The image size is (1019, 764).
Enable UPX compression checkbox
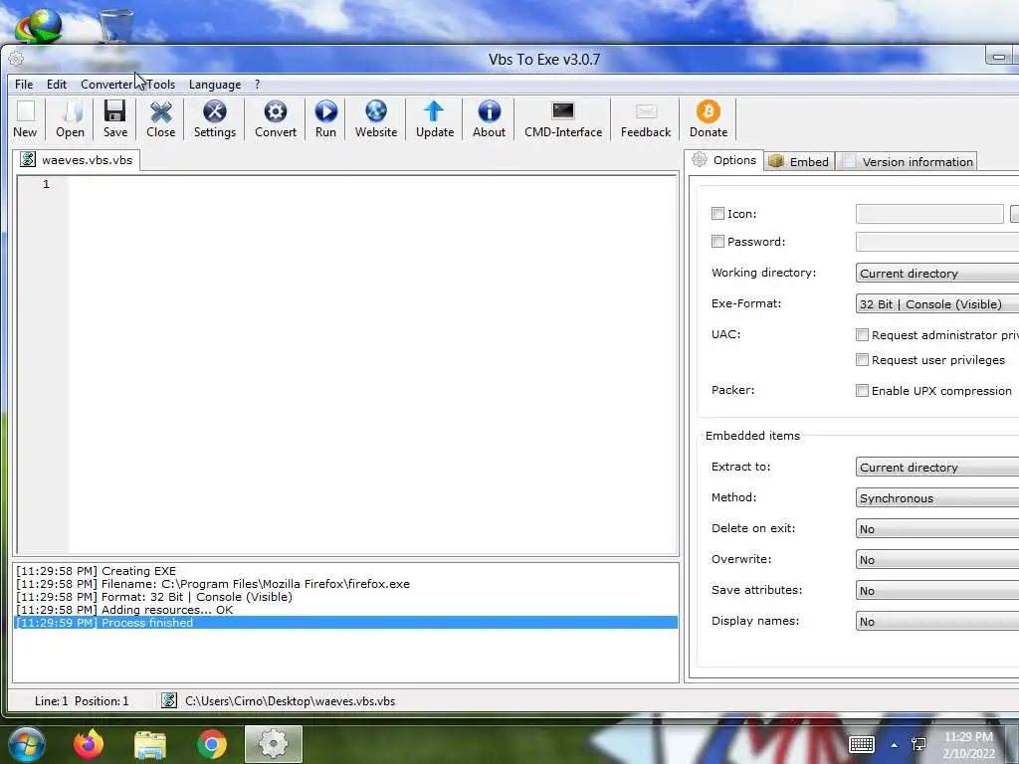(862, 390)
